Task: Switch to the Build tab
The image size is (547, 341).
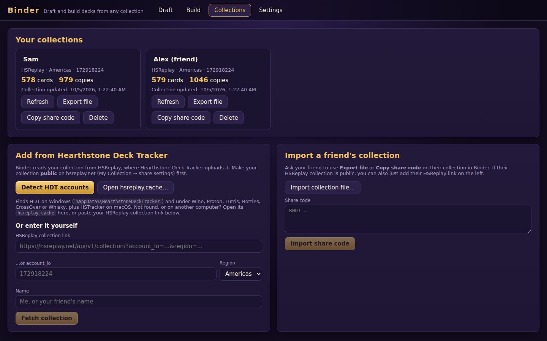Action: (193, 10)
